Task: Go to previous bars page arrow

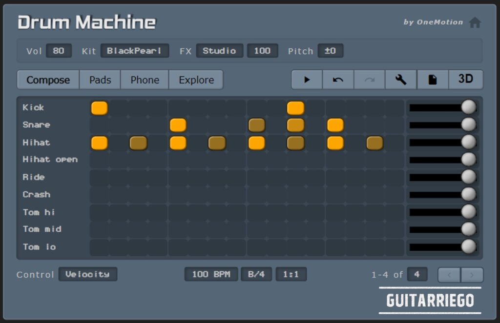Action: (x=449, y=275)
